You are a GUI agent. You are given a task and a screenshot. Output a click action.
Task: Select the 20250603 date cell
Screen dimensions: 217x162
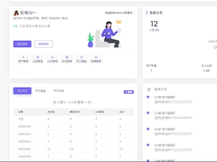coord(25,134)
